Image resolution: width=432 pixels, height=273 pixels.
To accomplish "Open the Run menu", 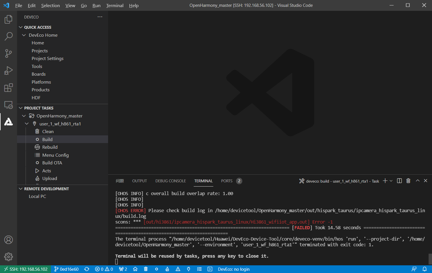I will coord(96,5).
